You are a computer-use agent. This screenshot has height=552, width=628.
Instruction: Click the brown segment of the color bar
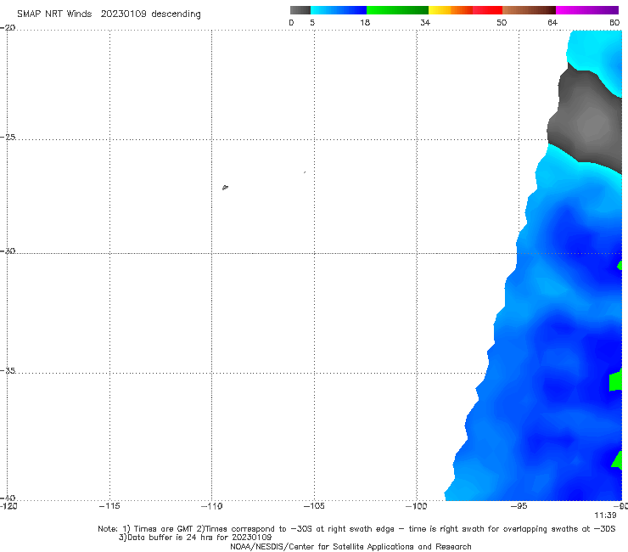pyautogui.click(x=529, y=10)
